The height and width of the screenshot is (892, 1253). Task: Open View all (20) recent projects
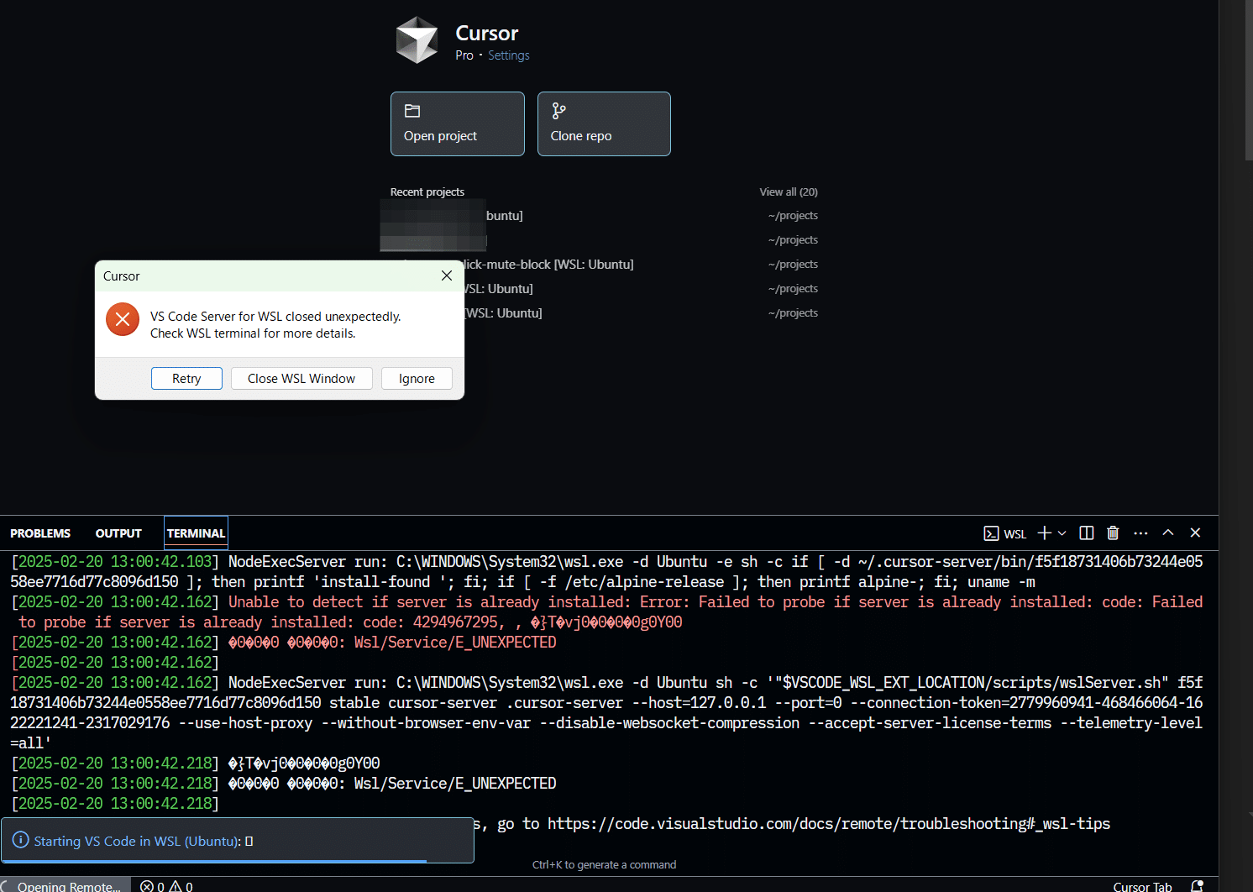click(789, 192)
